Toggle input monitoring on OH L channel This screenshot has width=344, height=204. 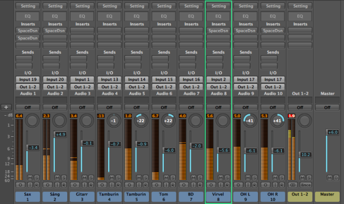pos(248,185)
